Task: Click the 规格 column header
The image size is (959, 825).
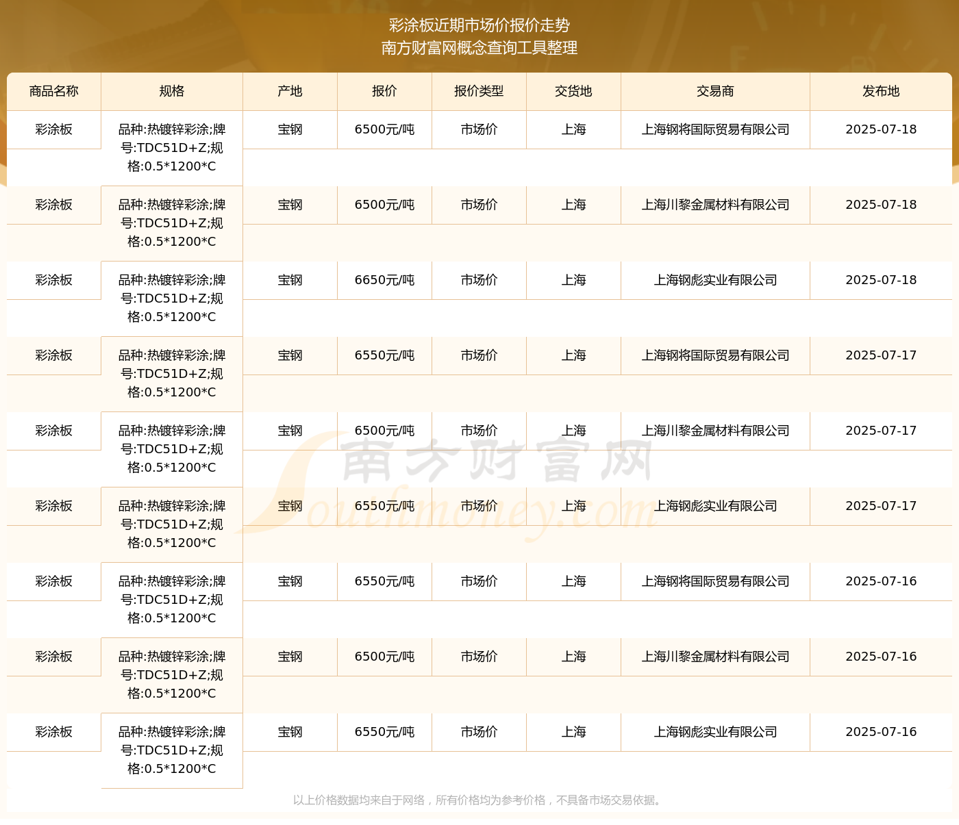Action: point(172,91)
